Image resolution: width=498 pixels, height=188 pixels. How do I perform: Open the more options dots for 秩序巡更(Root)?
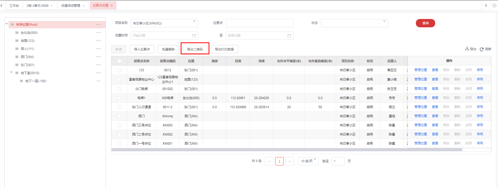98,24
